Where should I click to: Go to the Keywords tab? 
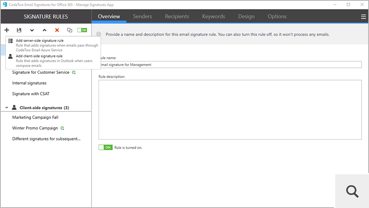(x=214, y=16)
